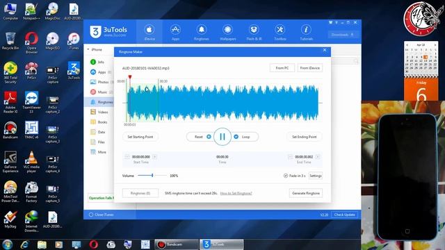Image resolution: width=445 pixels, height=250 pixels.
Task: Increase the End Time with plus
Action: coord(318,157)
